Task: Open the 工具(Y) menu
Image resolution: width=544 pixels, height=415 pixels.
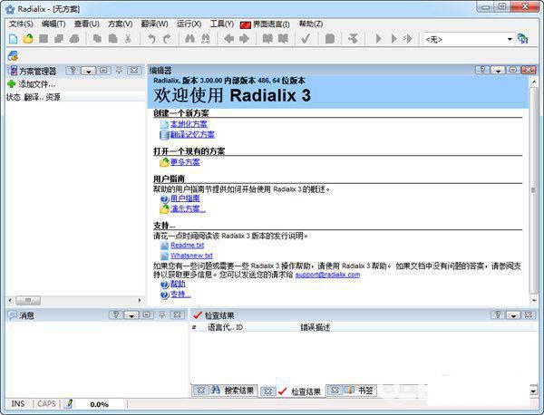Action: tap(222, 24)
